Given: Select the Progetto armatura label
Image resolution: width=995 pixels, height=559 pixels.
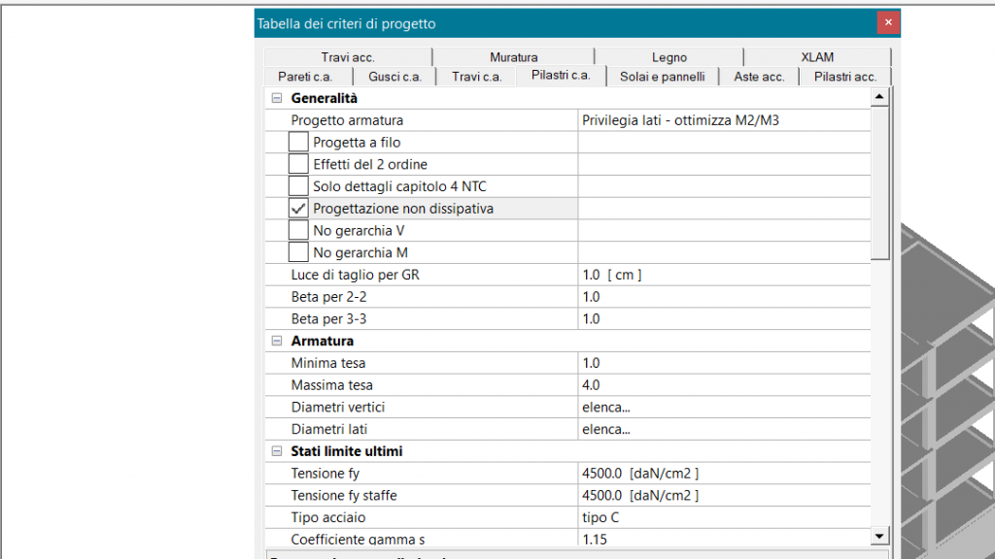Looking at the screenshot, I should (347, 120).
